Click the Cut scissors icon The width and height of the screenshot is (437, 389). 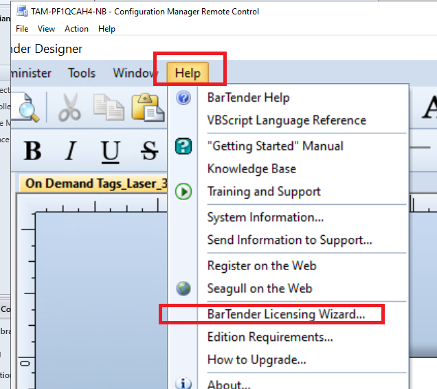(69, 107)
